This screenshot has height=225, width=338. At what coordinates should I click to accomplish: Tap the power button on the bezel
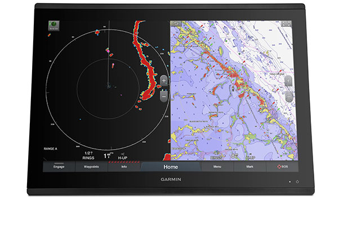(297, 182)
